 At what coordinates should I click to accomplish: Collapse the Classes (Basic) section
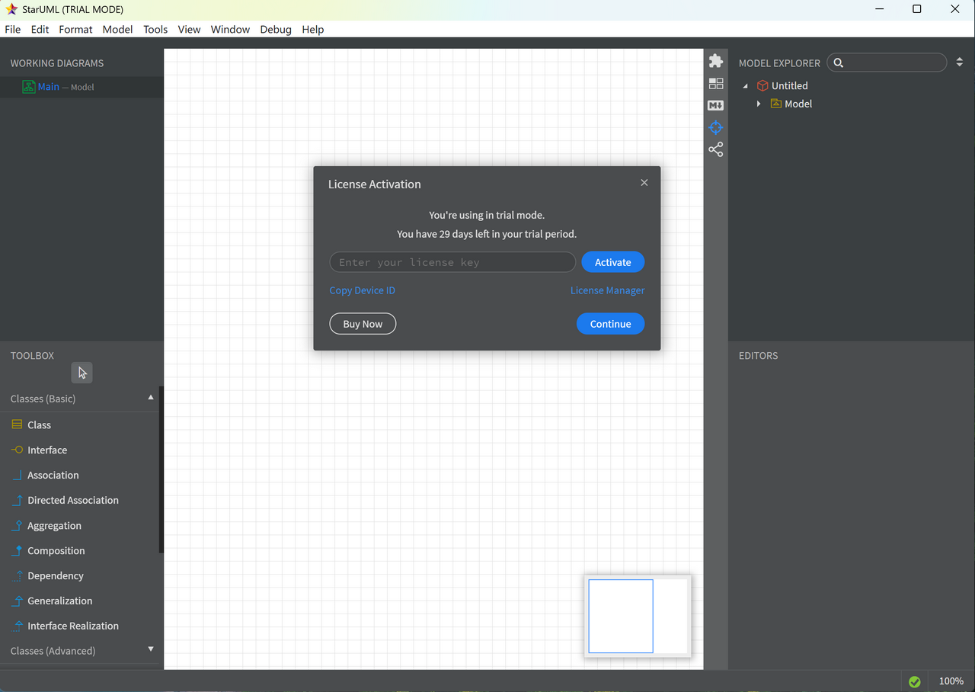tap(150, 398)
